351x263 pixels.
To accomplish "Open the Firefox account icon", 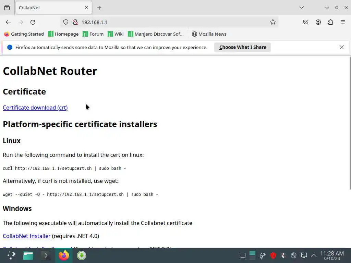I will click(x=318, y=22).
